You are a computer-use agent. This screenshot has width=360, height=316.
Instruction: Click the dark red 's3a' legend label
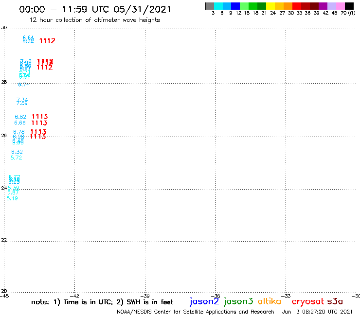tap(335, 301)
